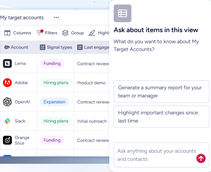
Task: Open the Lema account name
Action: point(20,64)
